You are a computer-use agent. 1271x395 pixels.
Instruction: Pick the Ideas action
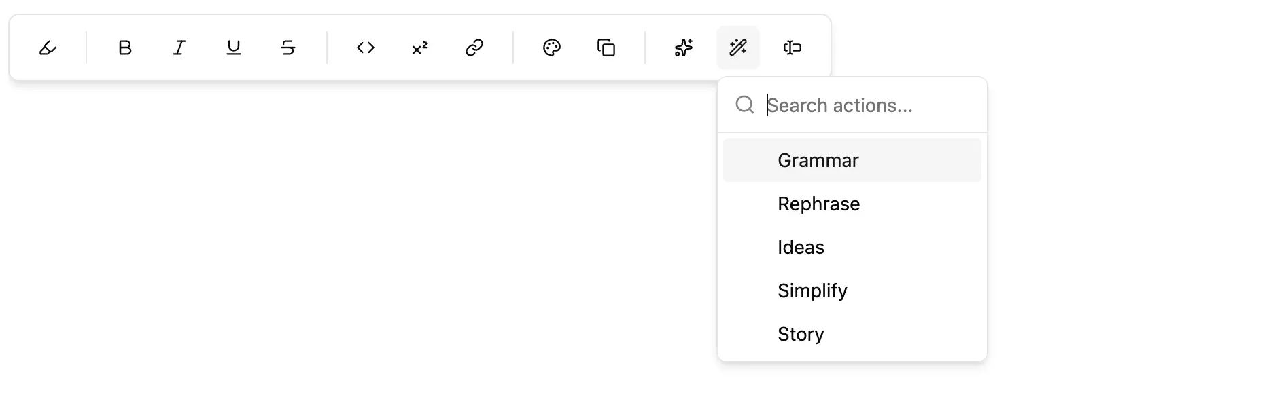852,247
